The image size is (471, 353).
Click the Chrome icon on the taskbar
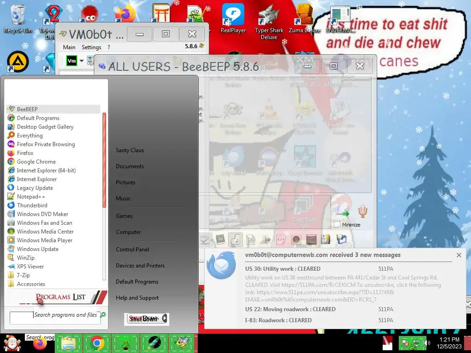[97, 343]
